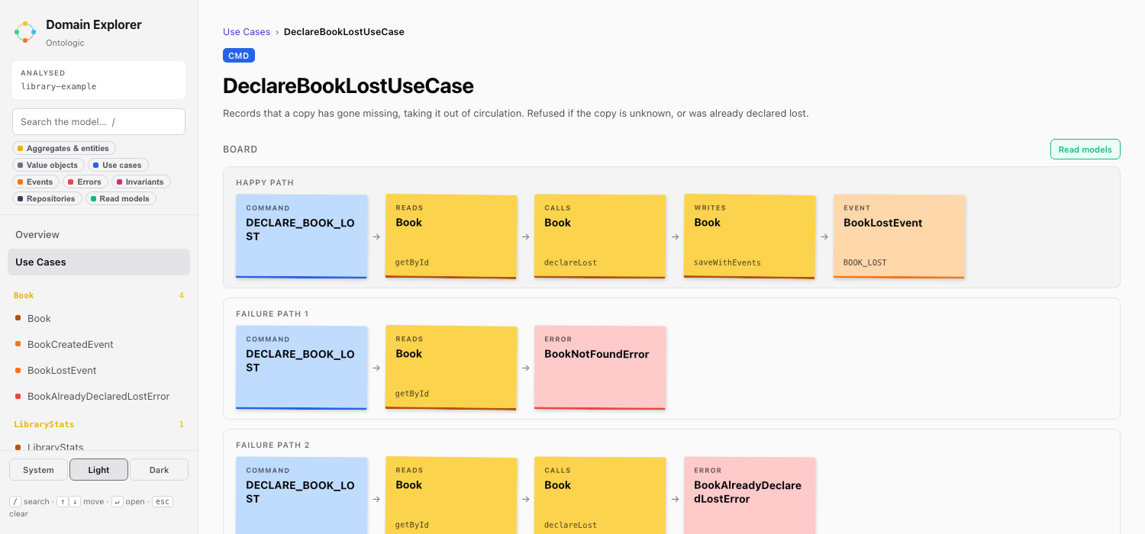The width and height of the screenshot is (1145, 534).
Task: Open the Overview section
Action: [x=98, y=235]
